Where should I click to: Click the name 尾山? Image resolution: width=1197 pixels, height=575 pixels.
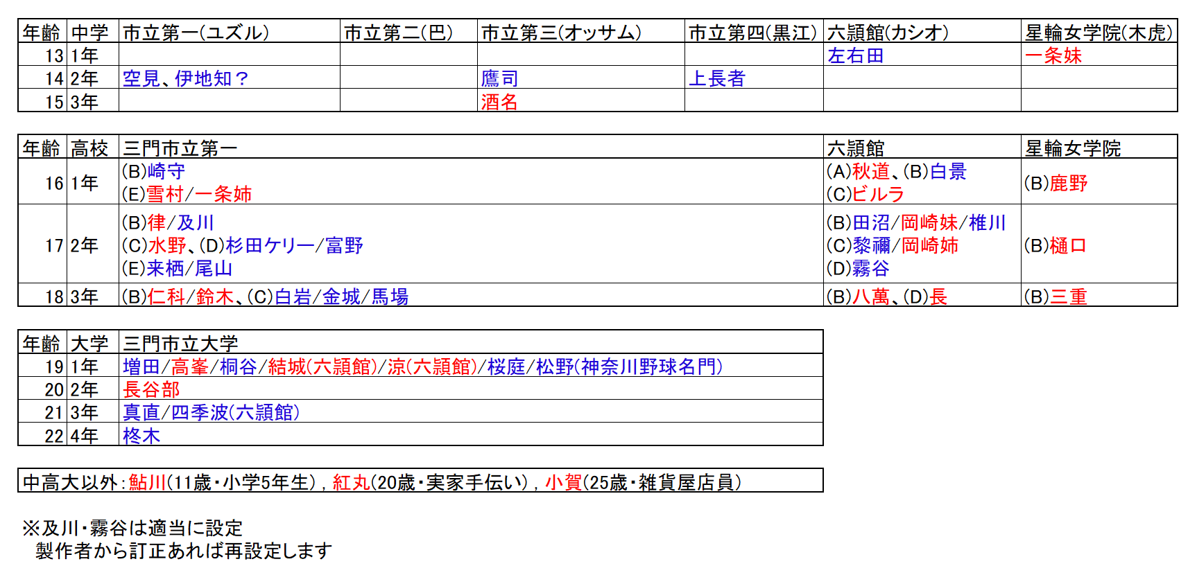214,268
